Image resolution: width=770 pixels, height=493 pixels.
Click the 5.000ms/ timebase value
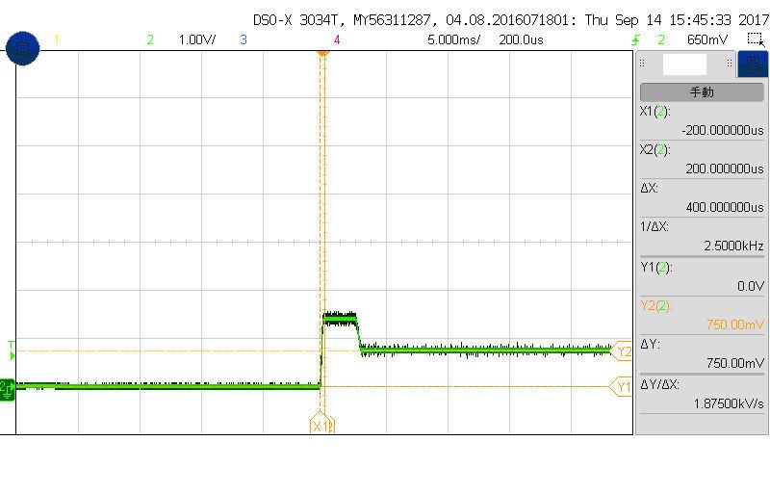pos(453,39)
